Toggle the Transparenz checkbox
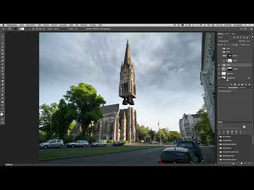 pyautogui.click(x=101, y=29)
